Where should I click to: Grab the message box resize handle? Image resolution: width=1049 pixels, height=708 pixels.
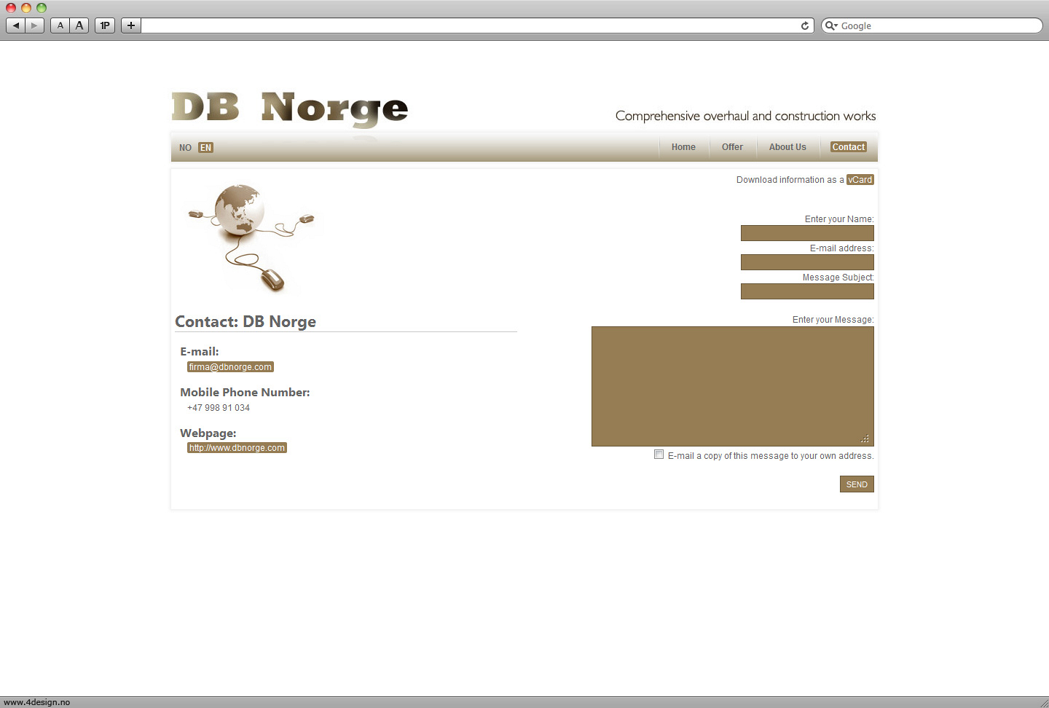tap(865, 438)
